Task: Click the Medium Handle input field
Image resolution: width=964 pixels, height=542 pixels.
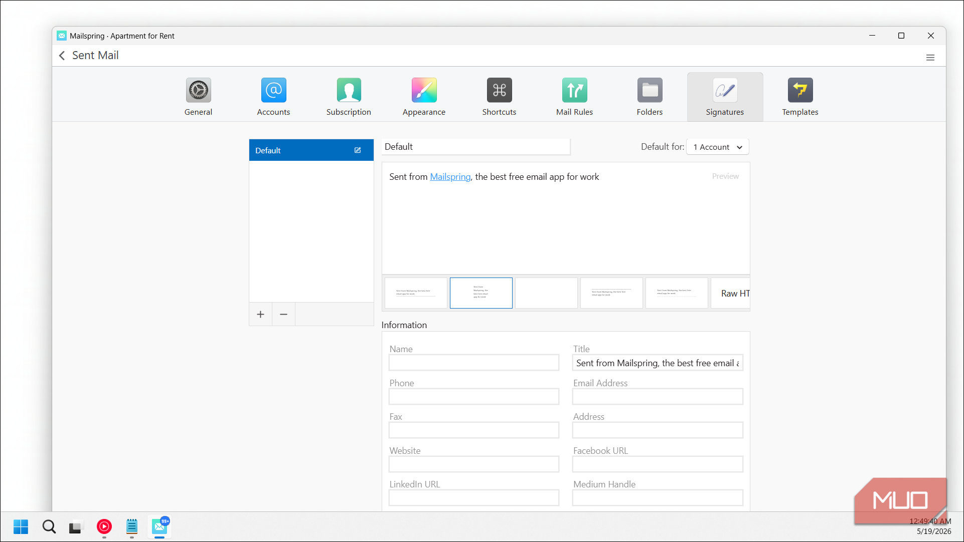Action: pos(657,498)
